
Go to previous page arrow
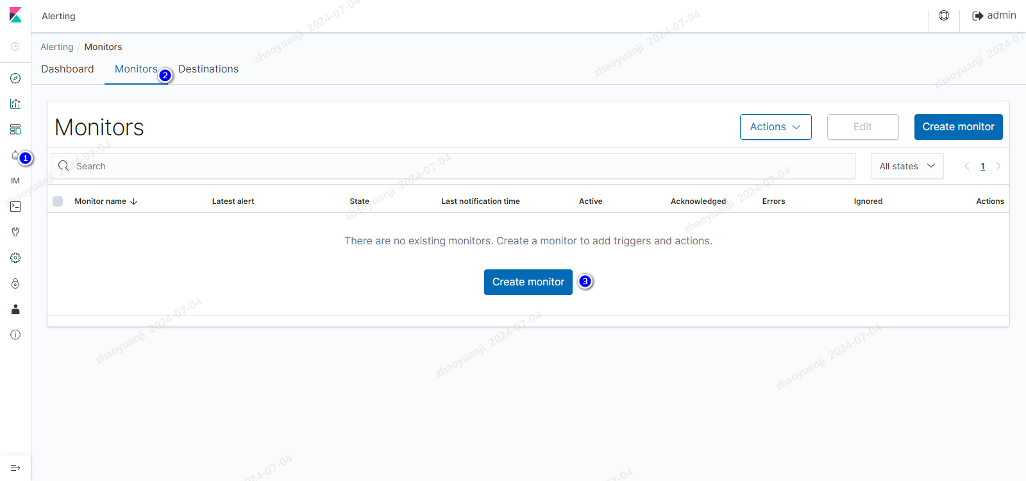pyautogui.click(x=967, y=166)
